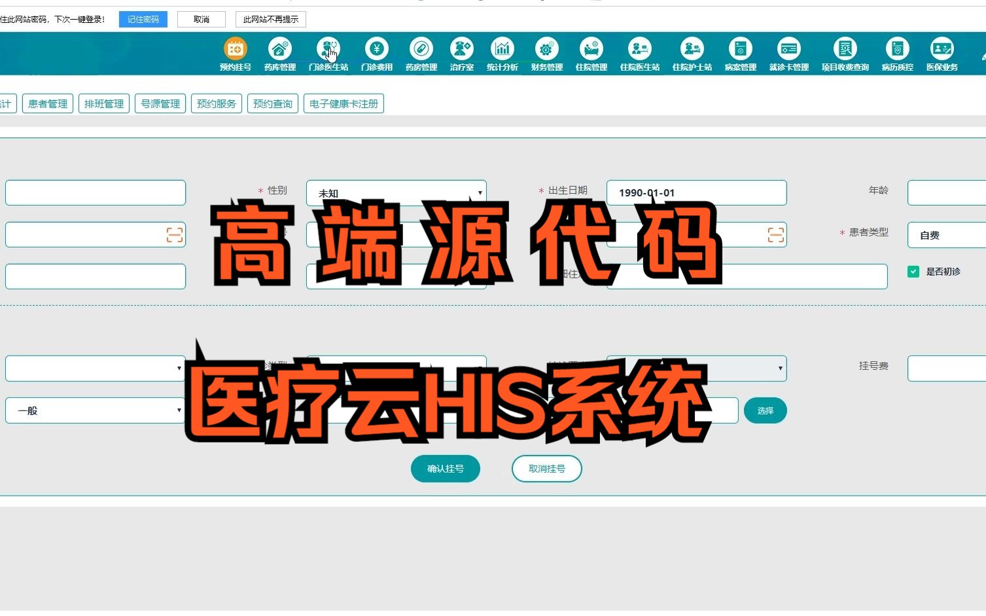Click inside the 出生日期 date field
The image size is (986, 616).
pyautogui.click(x=696, y=192)
